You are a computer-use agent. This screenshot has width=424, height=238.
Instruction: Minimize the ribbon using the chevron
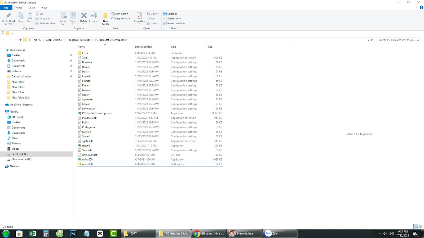417,8
